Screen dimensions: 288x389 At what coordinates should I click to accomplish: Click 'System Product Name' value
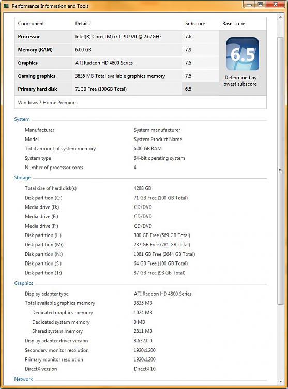coord(158,140)
